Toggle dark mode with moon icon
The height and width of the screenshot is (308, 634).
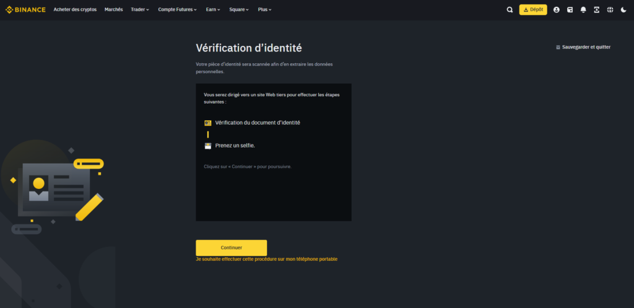pyautogui.click(x=623, y=10)
